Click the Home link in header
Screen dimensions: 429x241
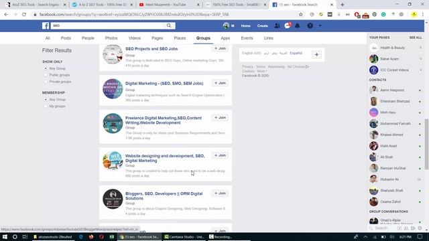[x=245, y=25]
